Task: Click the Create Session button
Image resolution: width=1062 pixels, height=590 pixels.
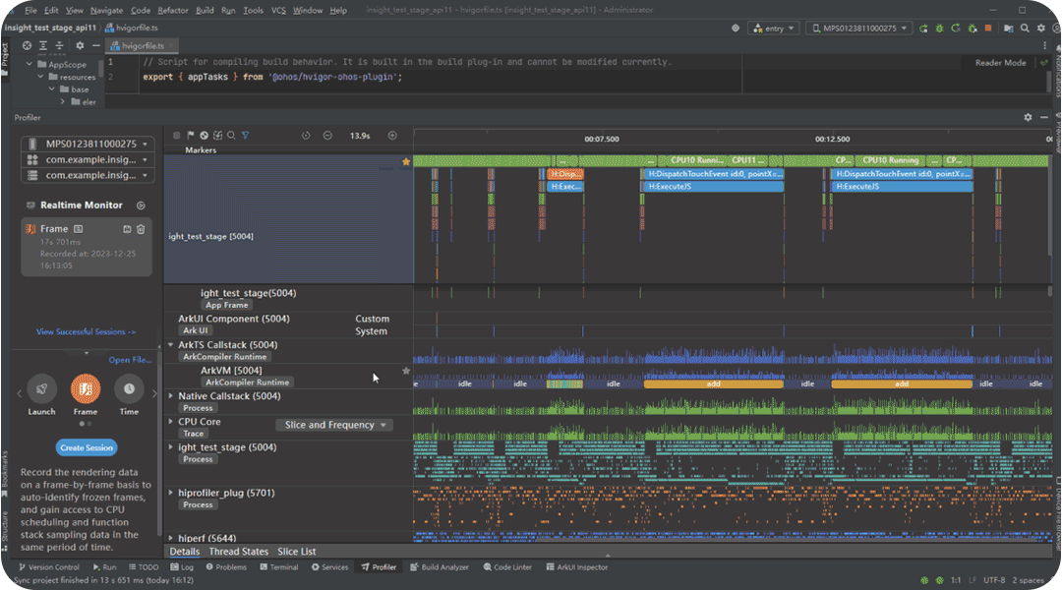Action: (x=87, y=447)
